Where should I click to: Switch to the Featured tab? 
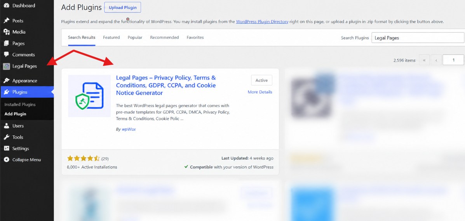tap(111, 38)
